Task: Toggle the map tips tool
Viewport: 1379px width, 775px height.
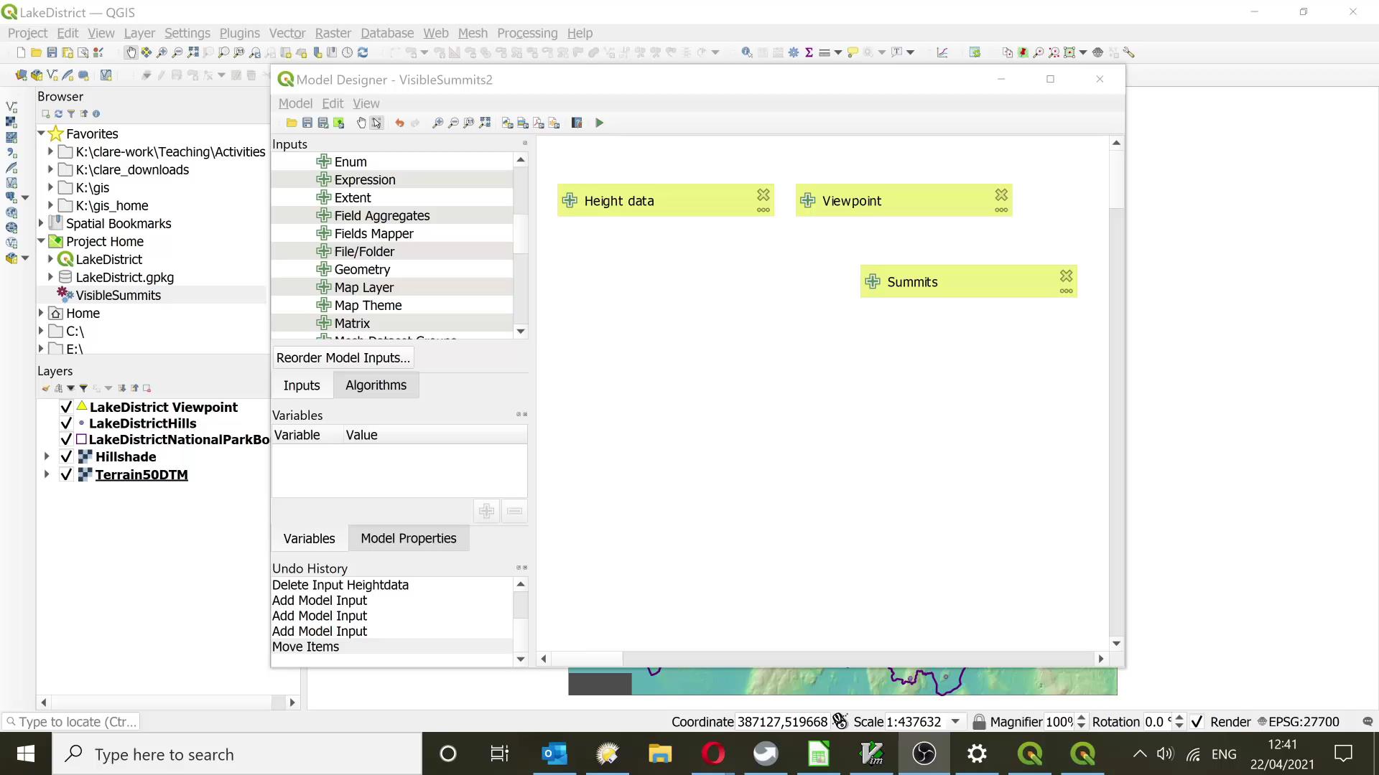Action: (x=853, y=52)
